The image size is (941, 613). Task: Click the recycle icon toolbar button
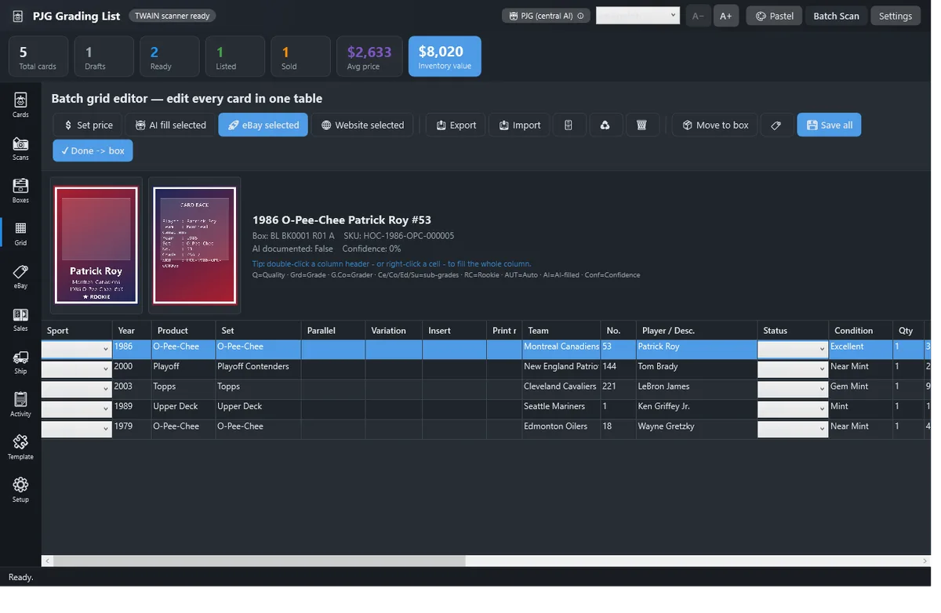click(605, 125)
